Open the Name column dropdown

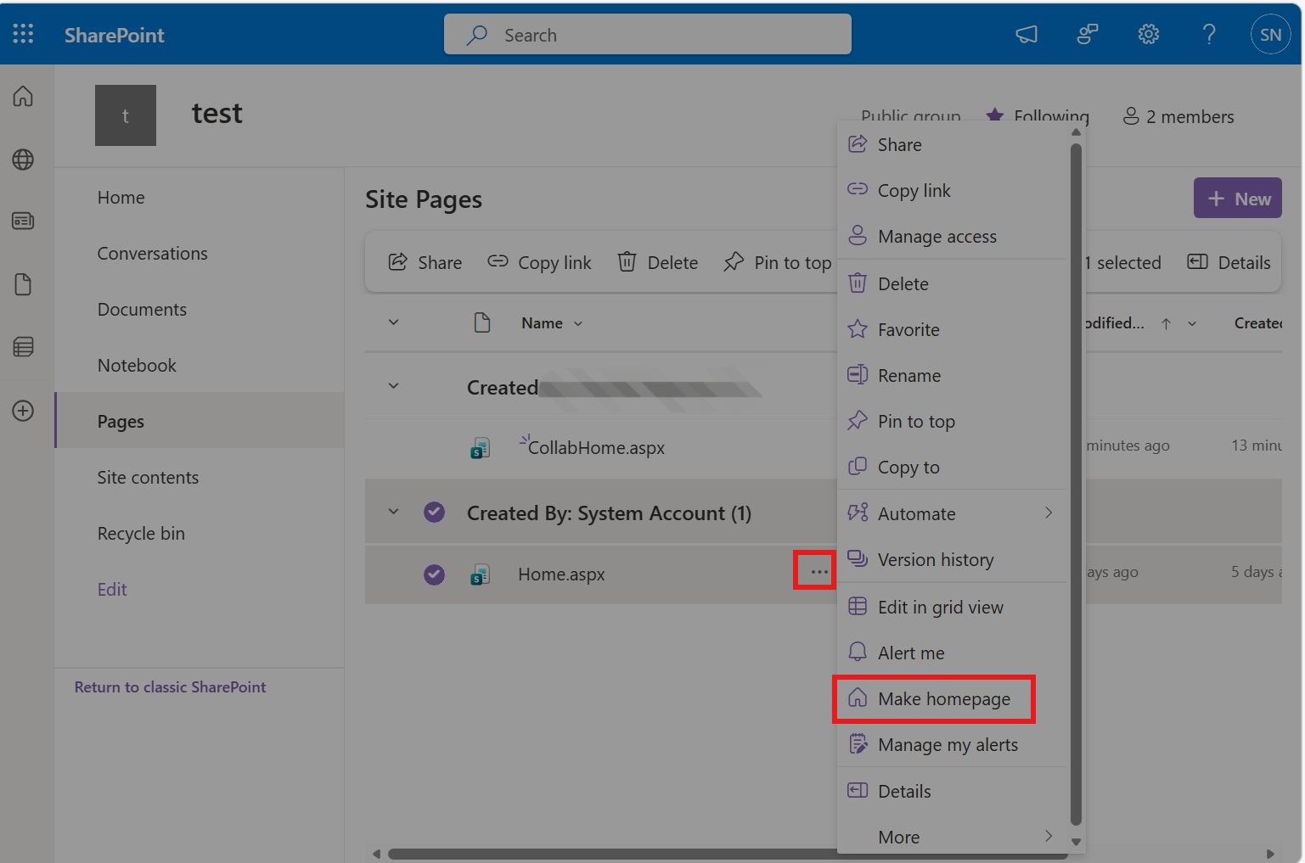pos(578,323)
